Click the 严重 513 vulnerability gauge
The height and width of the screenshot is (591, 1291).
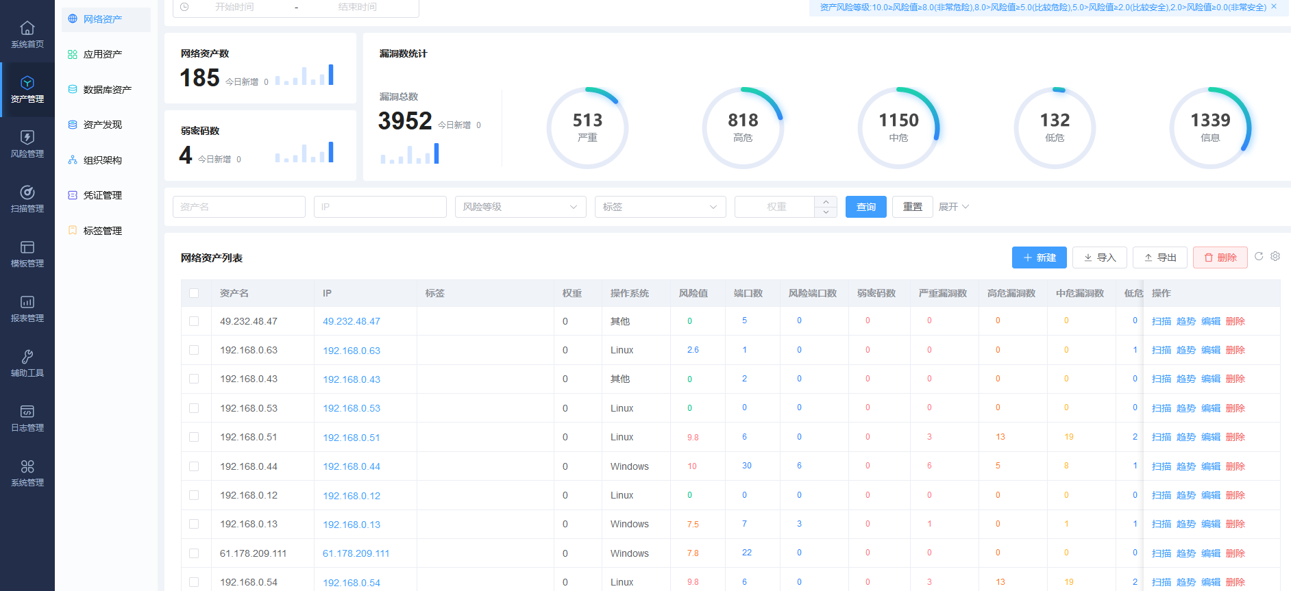tap(587, 127)
